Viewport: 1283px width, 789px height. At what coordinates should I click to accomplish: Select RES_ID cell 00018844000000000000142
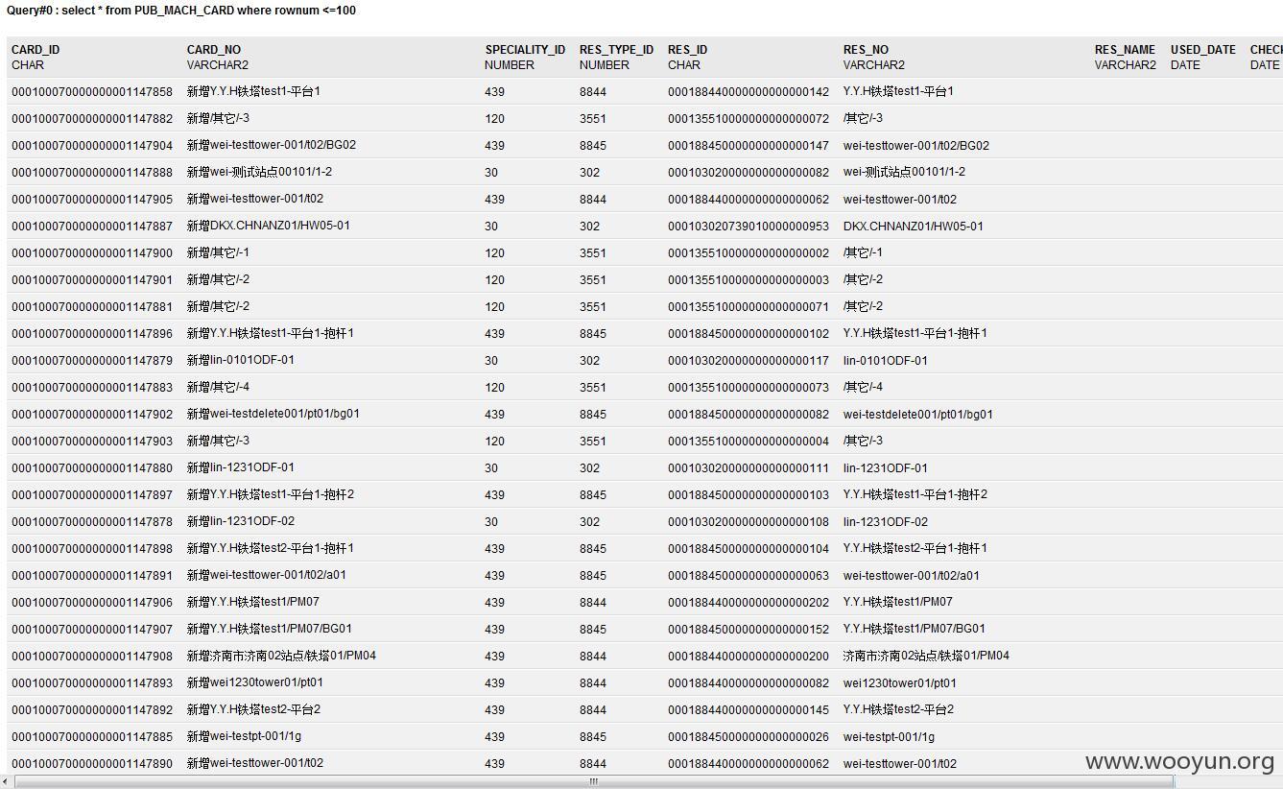748,92
